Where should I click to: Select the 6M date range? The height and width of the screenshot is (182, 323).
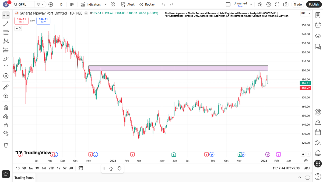click(x=44, y=168)
